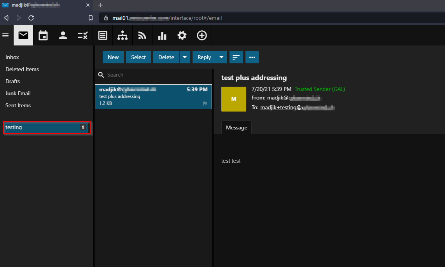Image resolution: width=445 pixels, height=267 pixels.
Task: Open the Settings gear icon
Action: [x=182, y=36]
